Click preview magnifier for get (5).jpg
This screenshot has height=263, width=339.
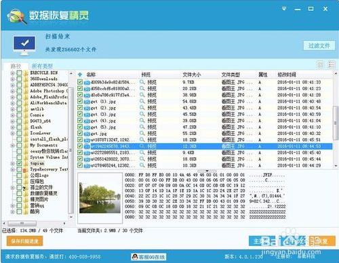coord(142,127)
